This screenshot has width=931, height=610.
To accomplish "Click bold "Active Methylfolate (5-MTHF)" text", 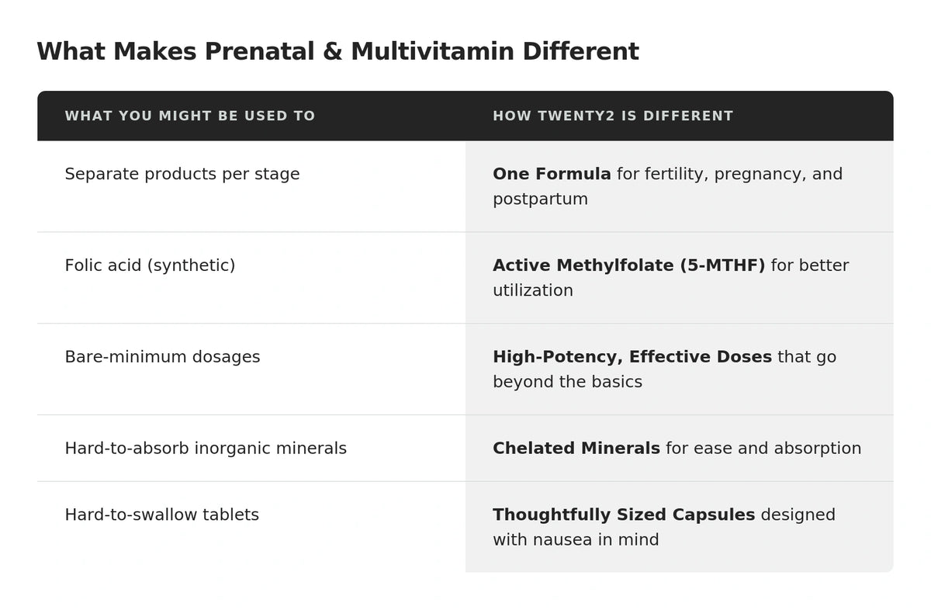I will [628, 265].
